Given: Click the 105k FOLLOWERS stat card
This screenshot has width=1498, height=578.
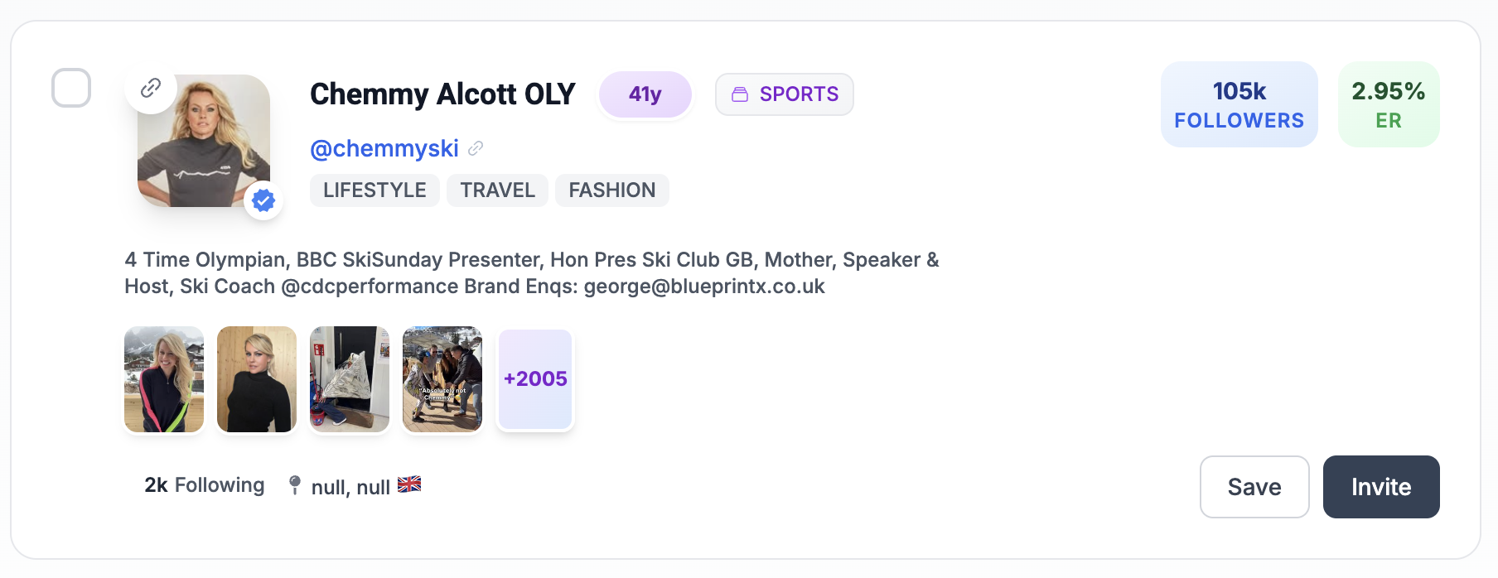Looking at the screenshot, I should tap(1239, 104).
